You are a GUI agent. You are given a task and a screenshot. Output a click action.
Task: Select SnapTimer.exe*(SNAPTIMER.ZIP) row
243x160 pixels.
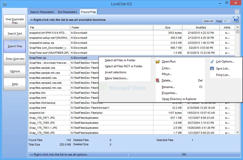click(132, 53)
